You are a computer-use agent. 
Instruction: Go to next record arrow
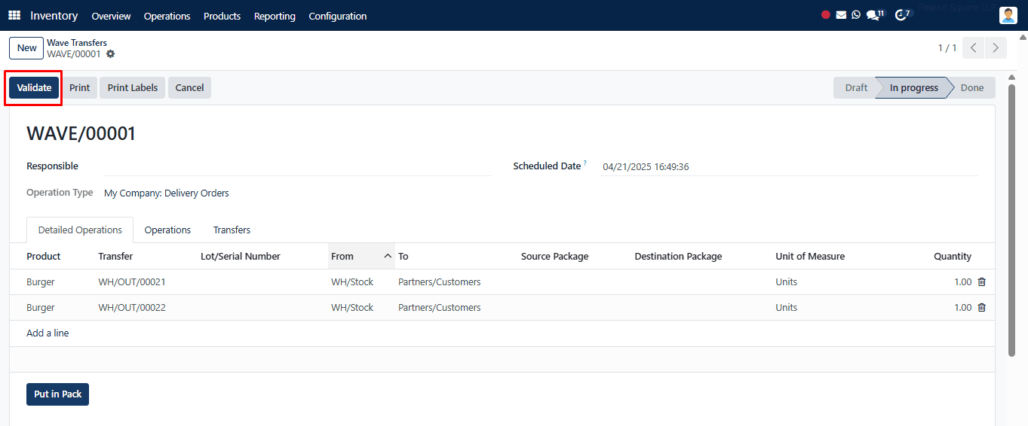pos(996,48)
